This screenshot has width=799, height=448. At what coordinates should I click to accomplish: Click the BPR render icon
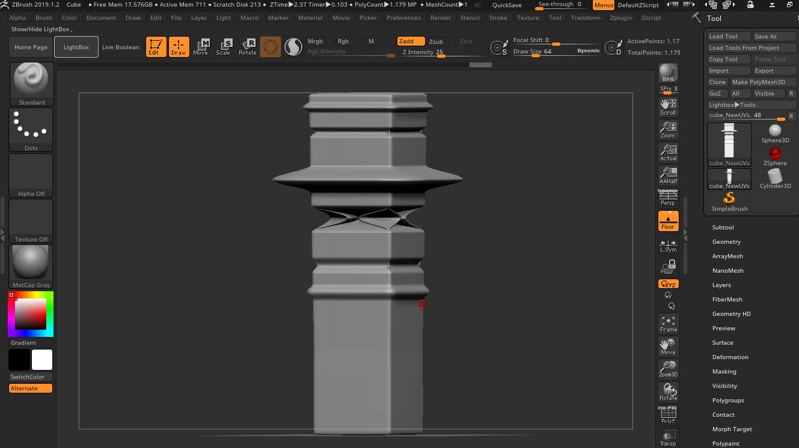668,73
